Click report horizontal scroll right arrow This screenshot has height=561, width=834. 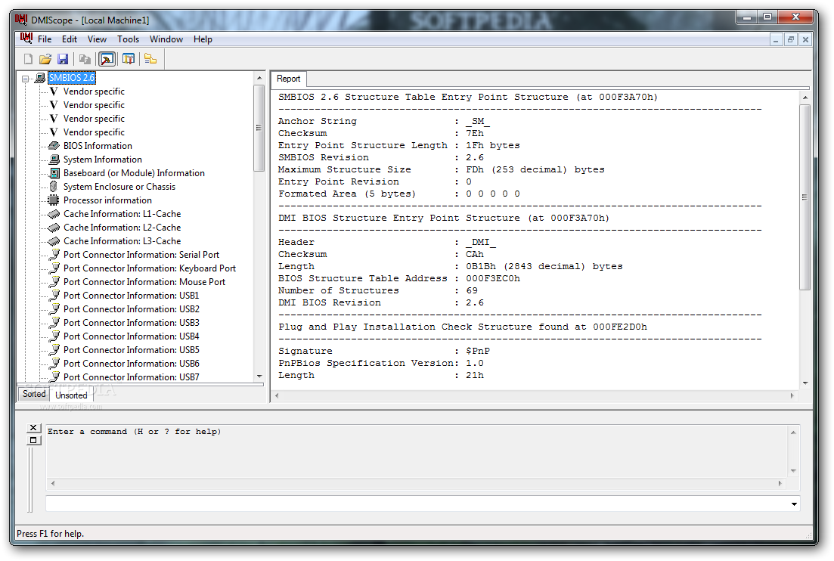coord(792,395)
